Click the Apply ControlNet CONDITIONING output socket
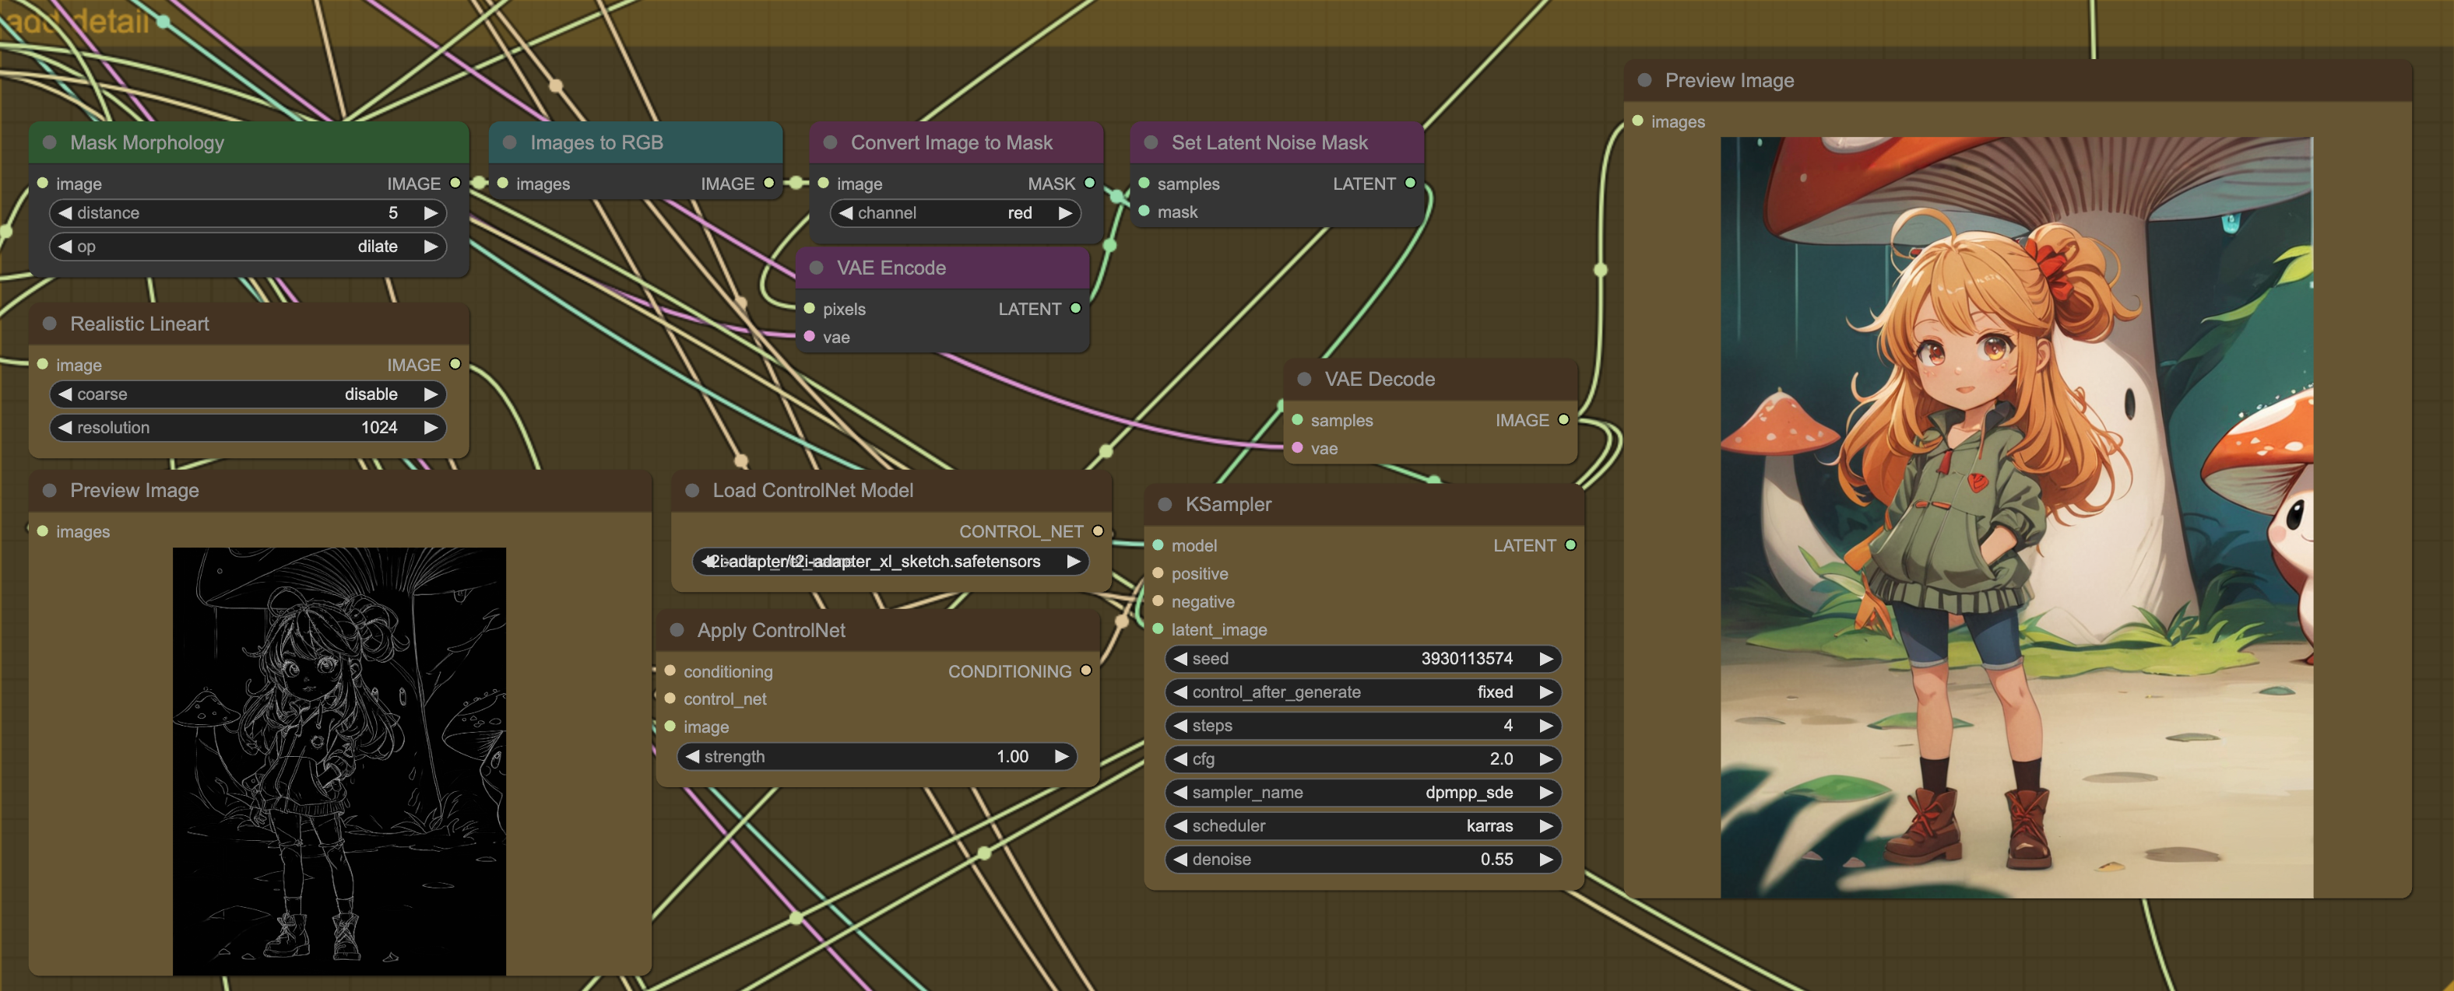Viewport: 2454px width, 991px height. pyautogui.click(x=1085, y=671)
